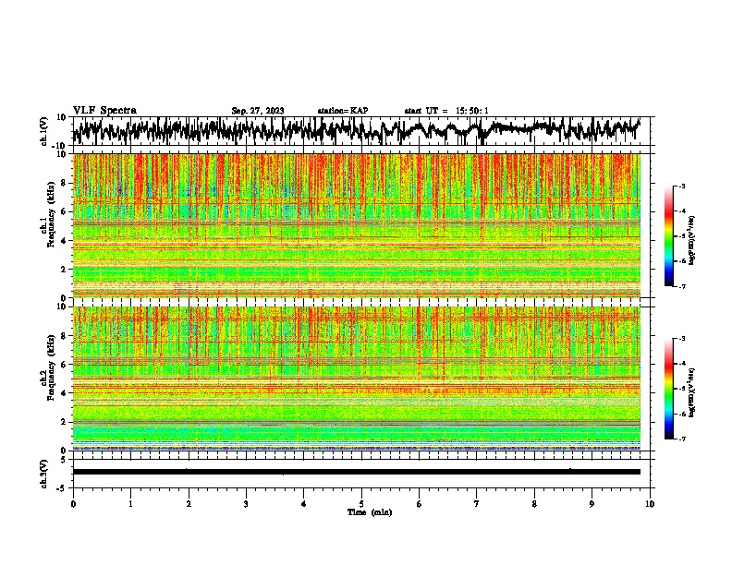Click the time axis tick label "3"

pyautogui.click(x=246, y=504)
